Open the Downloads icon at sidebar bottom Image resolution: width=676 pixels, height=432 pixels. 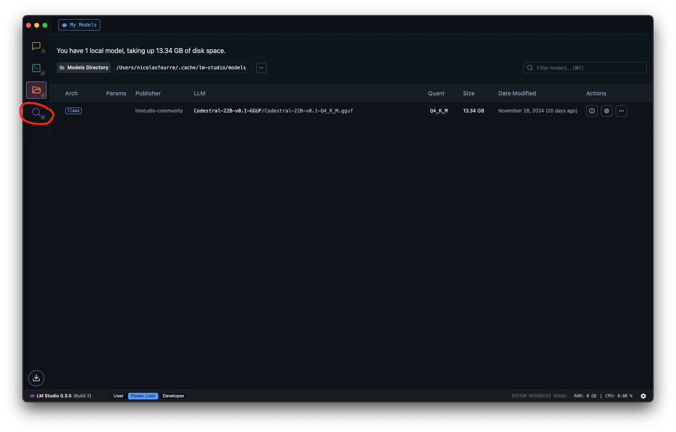pos(36,378)
